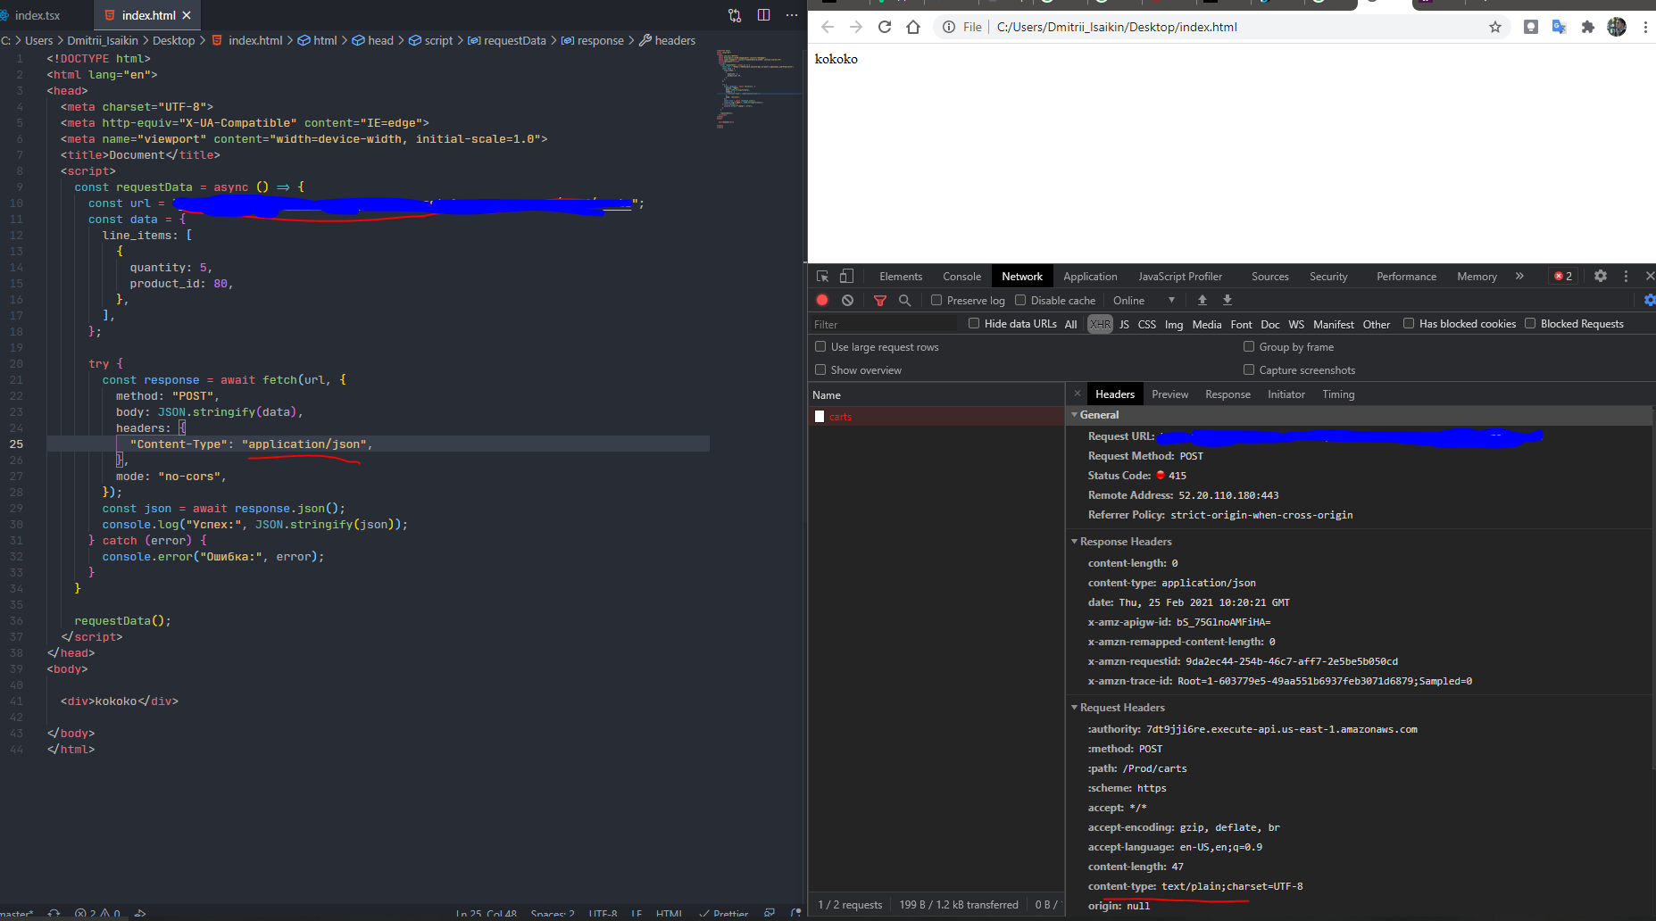Open VS Code editor more actions menu
Image resolution: width=1656 pixels, height=921 pixels.
(792, 15)
